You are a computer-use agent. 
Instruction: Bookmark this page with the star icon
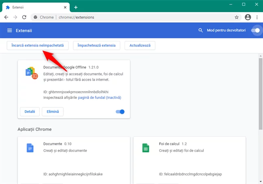tap(237, 17)
